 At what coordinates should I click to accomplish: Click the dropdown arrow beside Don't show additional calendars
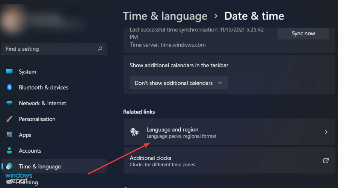pos(220,83)
